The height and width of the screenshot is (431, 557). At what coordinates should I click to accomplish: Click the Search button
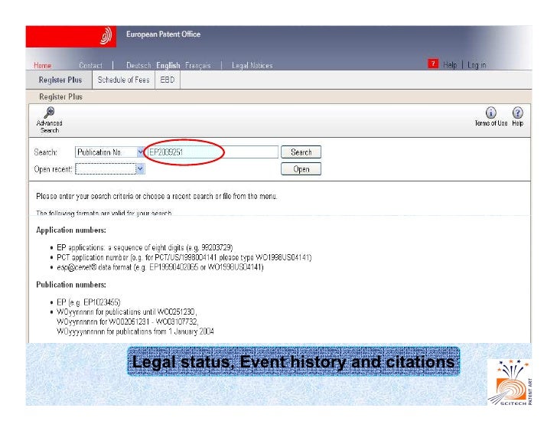click(301, 152)
